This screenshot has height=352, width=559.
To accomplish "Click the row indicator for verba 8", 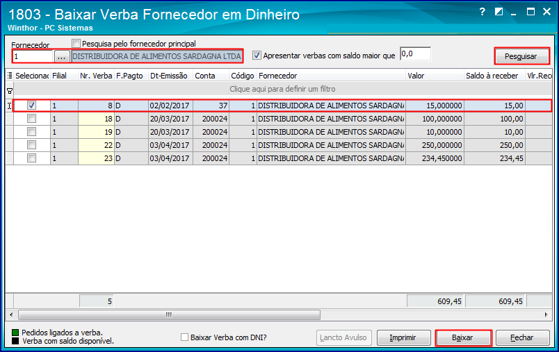I will 10,106.
